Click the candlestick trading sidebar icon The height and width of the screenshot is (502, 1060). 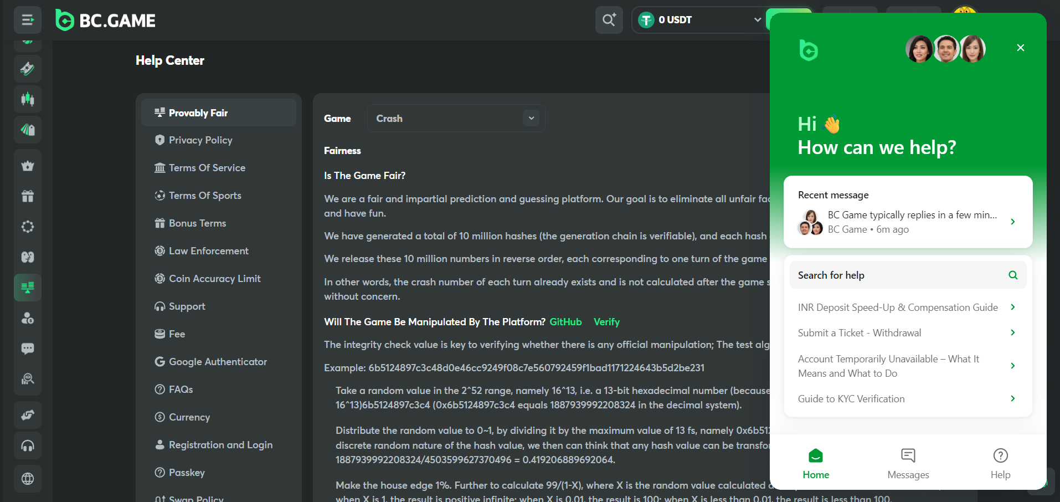28,99
